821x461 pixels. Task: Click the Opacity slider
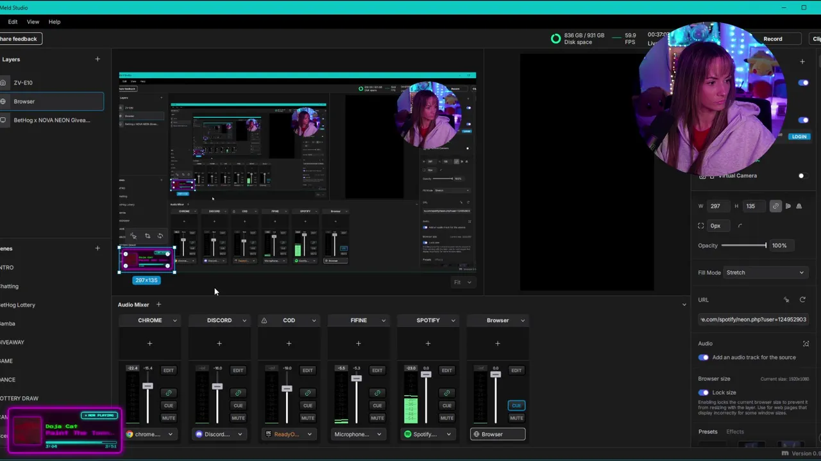744,245
